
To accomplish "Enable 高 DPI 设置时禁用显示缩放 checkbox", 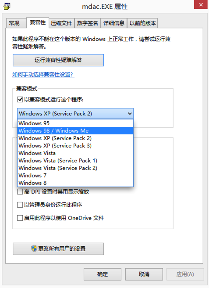I will point(20,191).
